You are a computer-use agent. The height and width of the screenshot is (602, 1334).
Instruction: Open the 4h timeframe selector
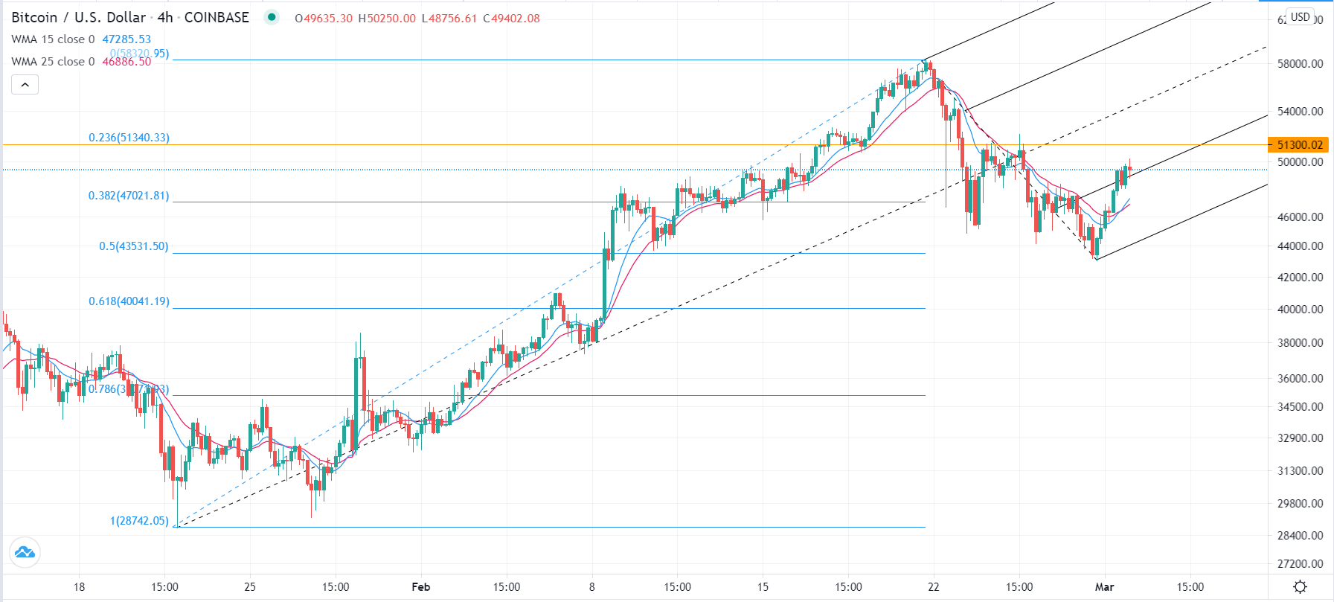click(x=165, y=16)
